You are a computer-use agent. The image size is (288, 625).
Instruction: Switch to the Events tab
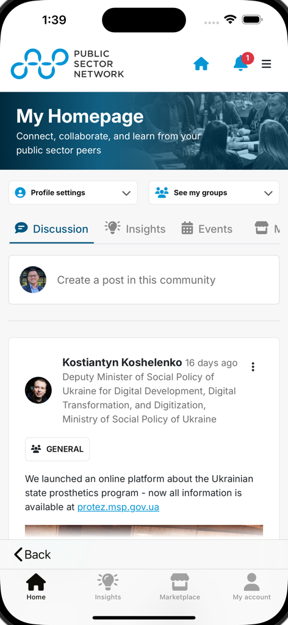pos(207,229)
